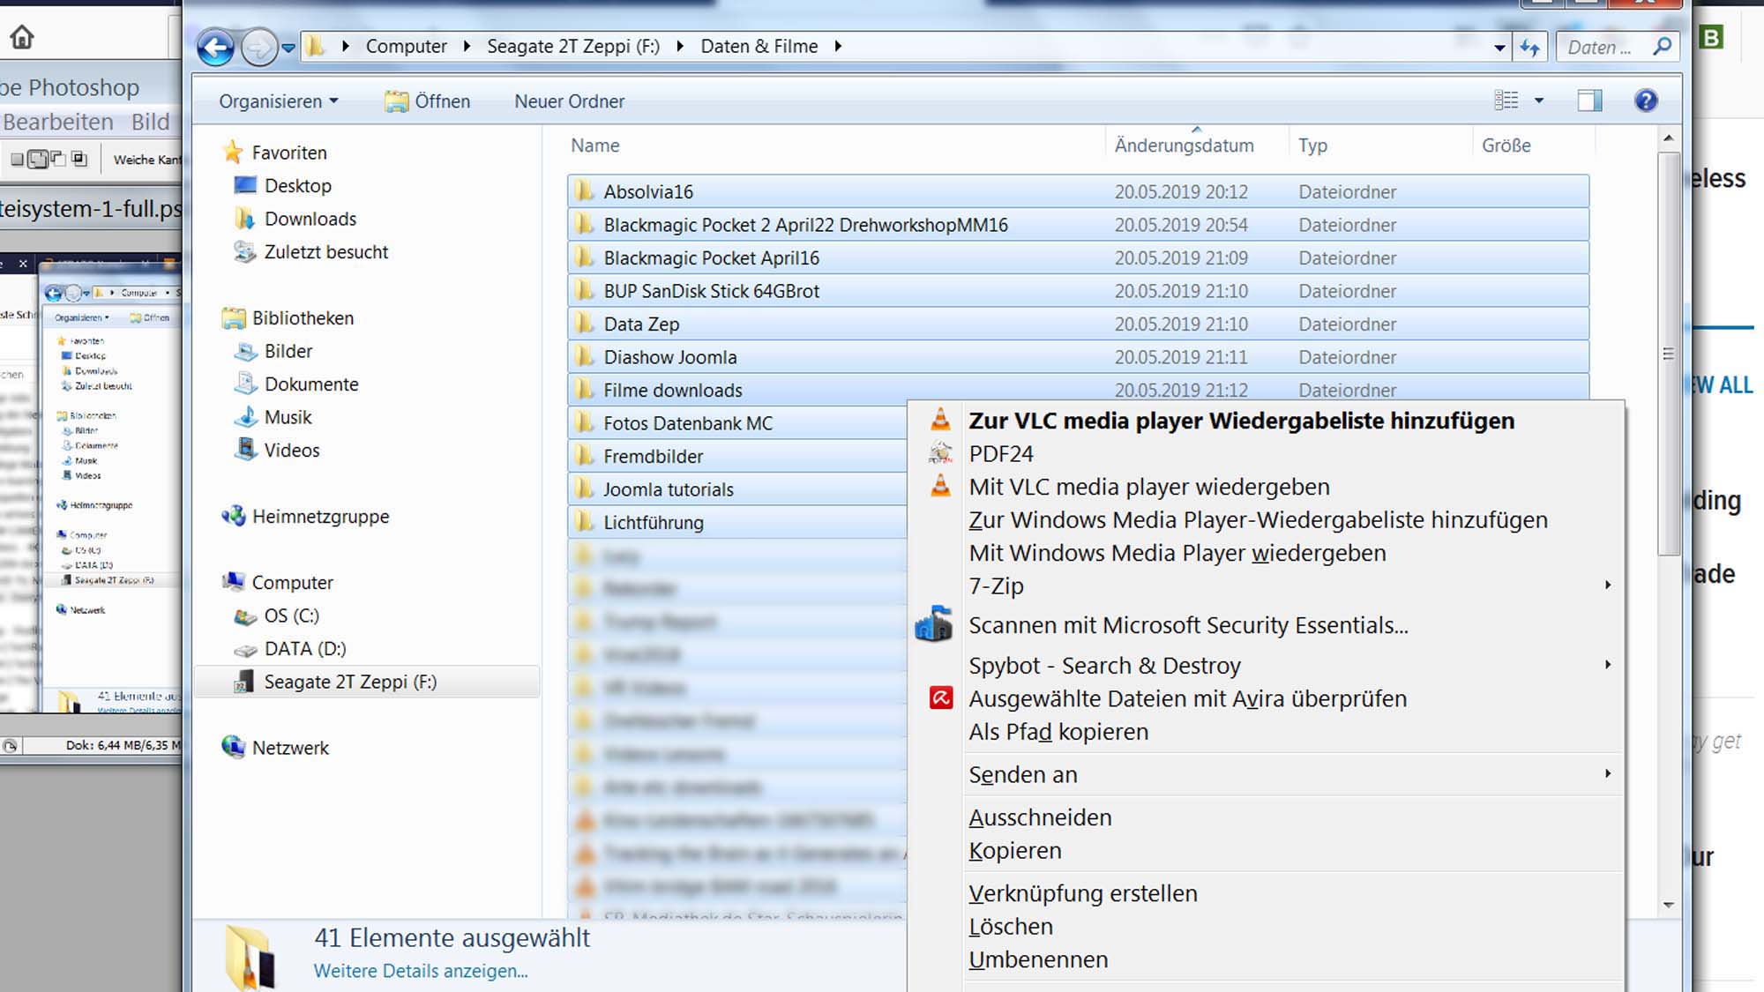This screenshot has width=1764, height=992.
Task: Click search magnifier icon in Daten box
Action: 1662,47
